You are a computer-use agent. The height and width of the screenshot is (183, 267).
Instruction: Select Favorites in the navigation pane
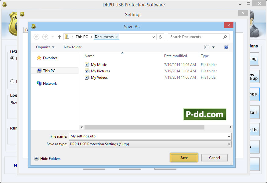pos(50,58)
